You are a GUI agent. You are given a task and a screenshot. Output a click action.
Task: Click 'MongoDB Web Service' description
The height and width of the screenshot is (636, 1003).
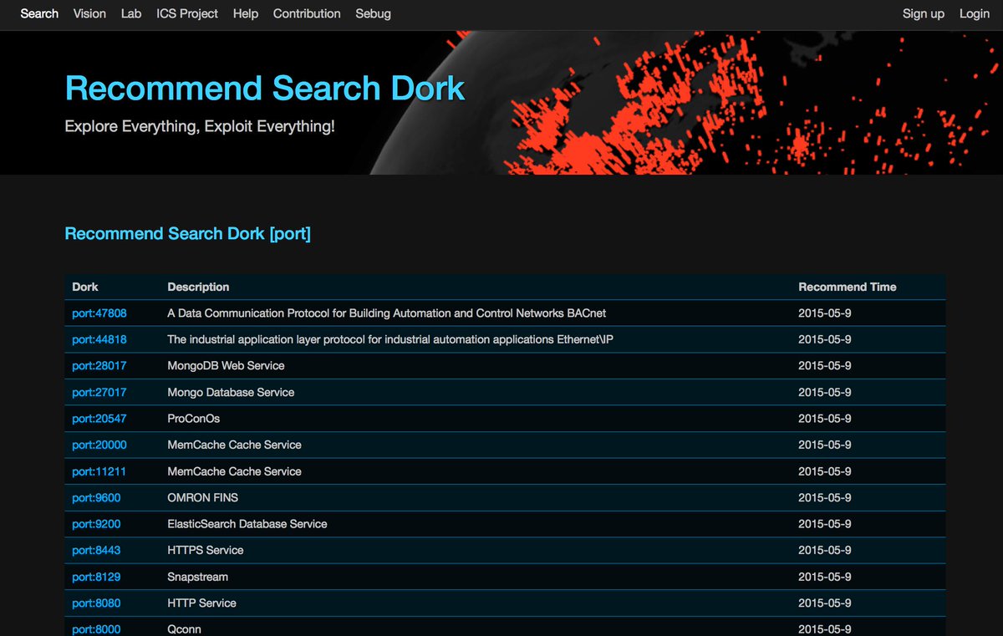[x=226, y=366]
